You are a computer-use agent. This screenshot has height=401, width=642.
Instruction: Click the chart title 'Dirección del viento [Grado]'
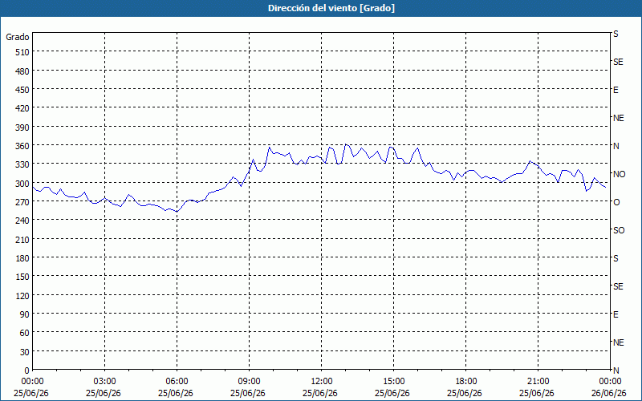331,8
